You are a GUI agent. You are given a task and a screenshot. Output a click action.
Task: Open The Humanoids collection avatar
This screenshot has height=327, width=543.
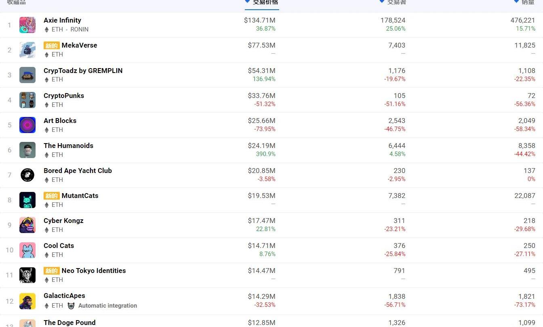click(27, 150)
